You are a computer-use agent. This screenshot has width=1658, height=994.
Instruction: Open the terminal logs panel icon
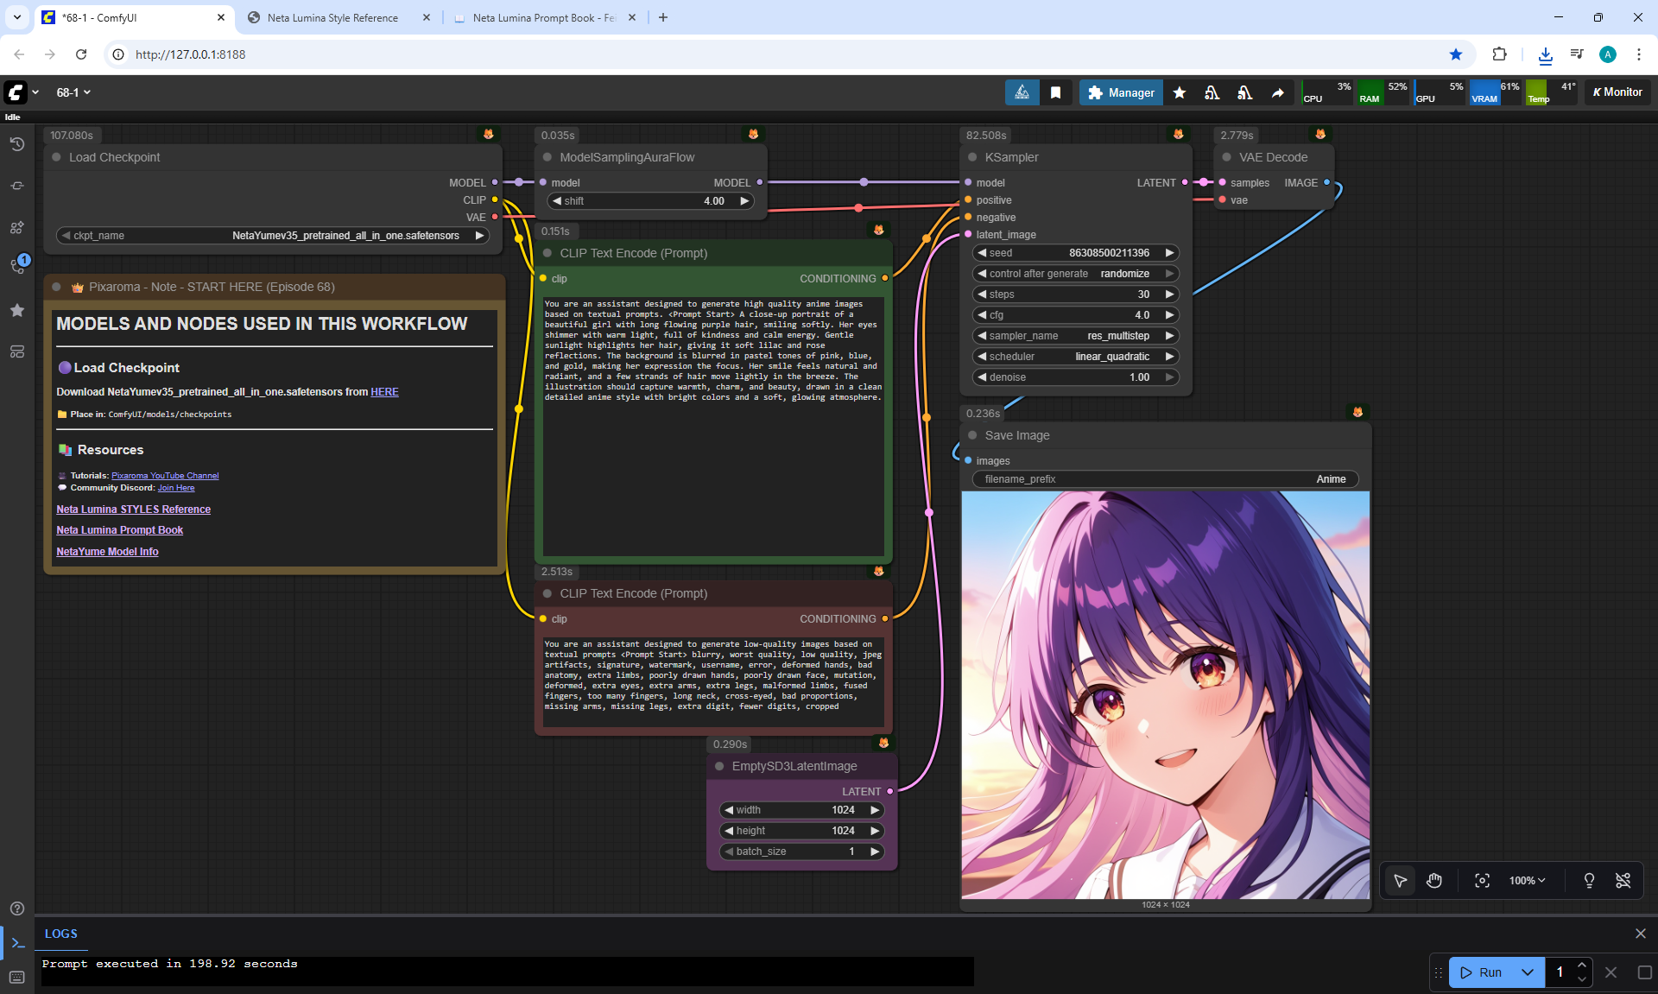(x=17, y=943)
